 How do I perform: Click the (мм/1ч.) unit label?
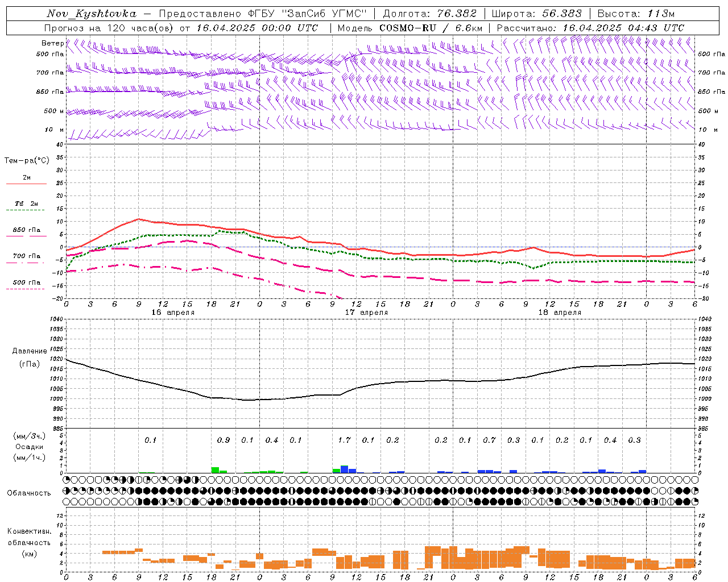30,458
